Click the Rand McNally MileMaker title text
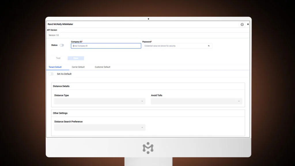295x166 pixels. 60,24
